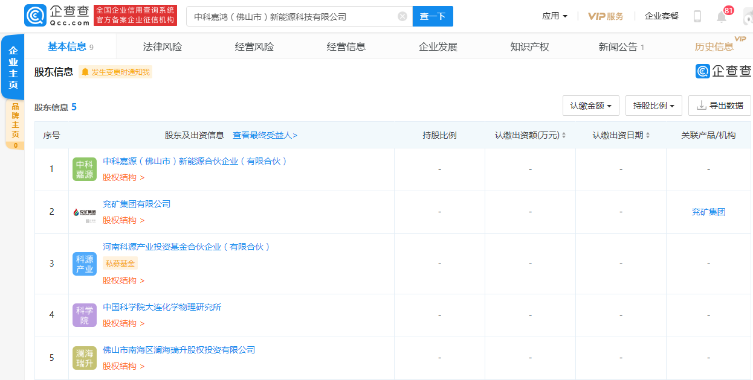The image size is (753, 380).
Task: Sort by 认缴出资日期 column header
Action: click(x=621, y=135)
